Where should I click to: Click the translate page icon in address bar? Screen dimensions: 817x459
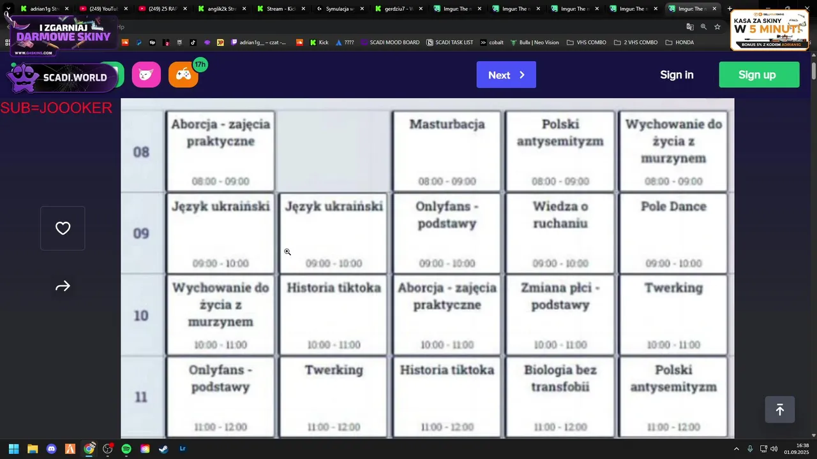690,27
